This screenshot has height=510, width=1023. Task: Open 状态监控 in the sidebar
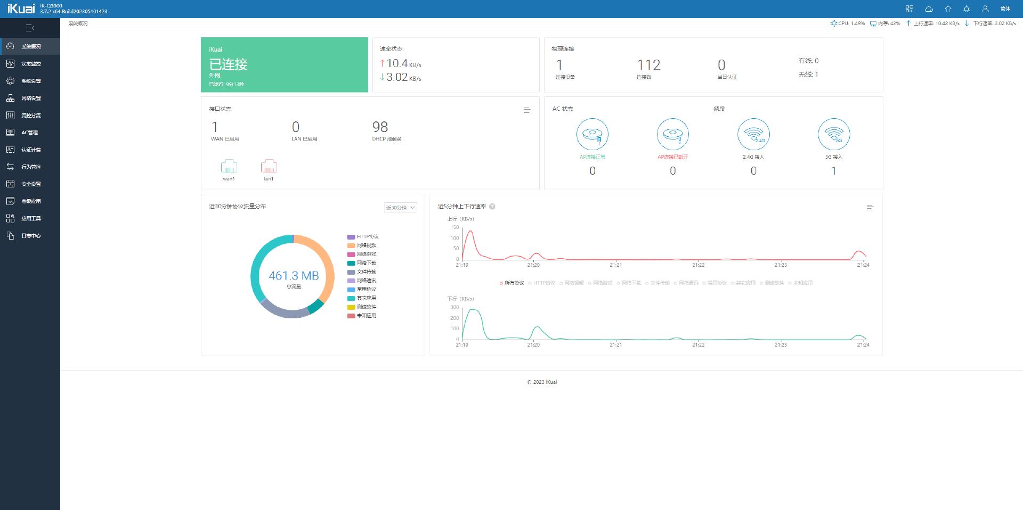click(30, 64)
